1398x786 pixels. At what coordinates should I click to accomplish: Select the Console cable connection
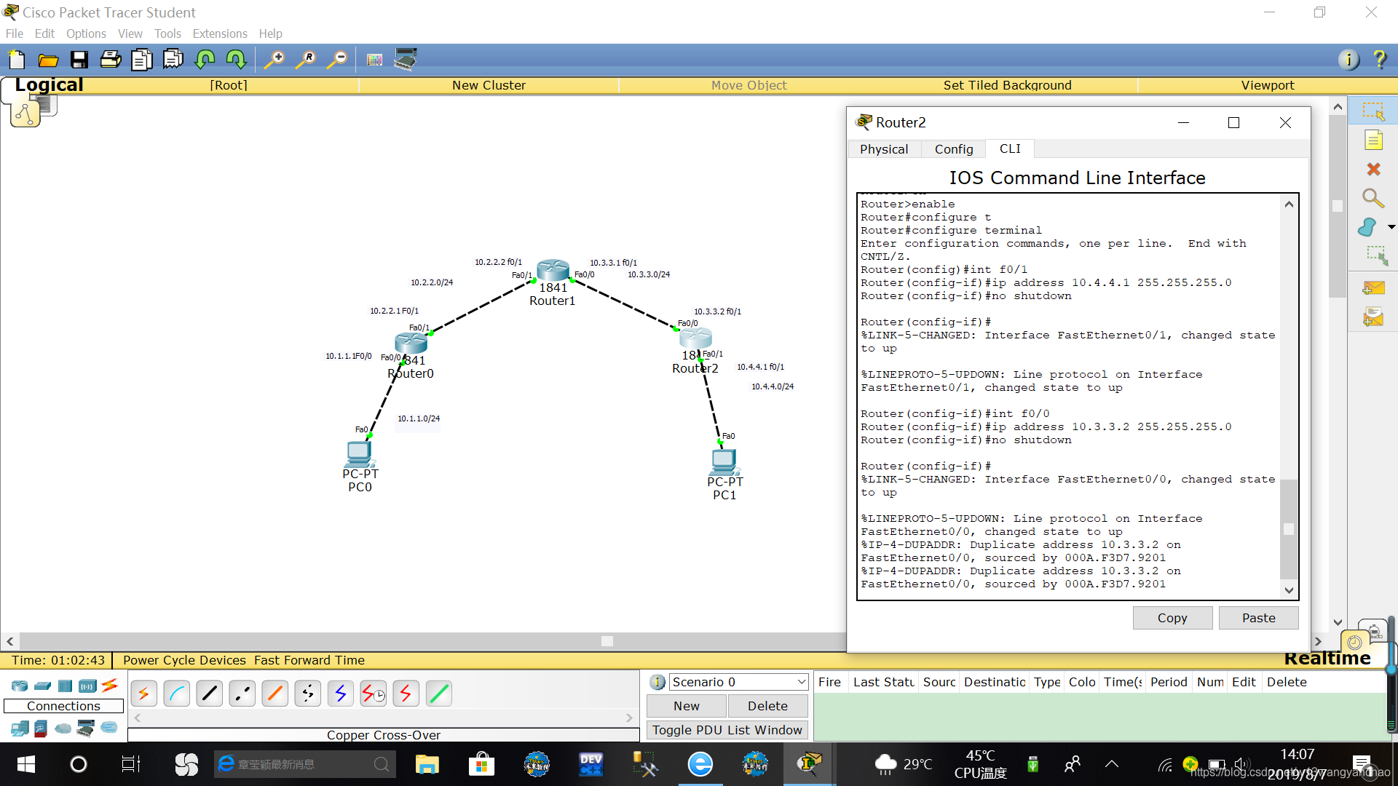177,694
